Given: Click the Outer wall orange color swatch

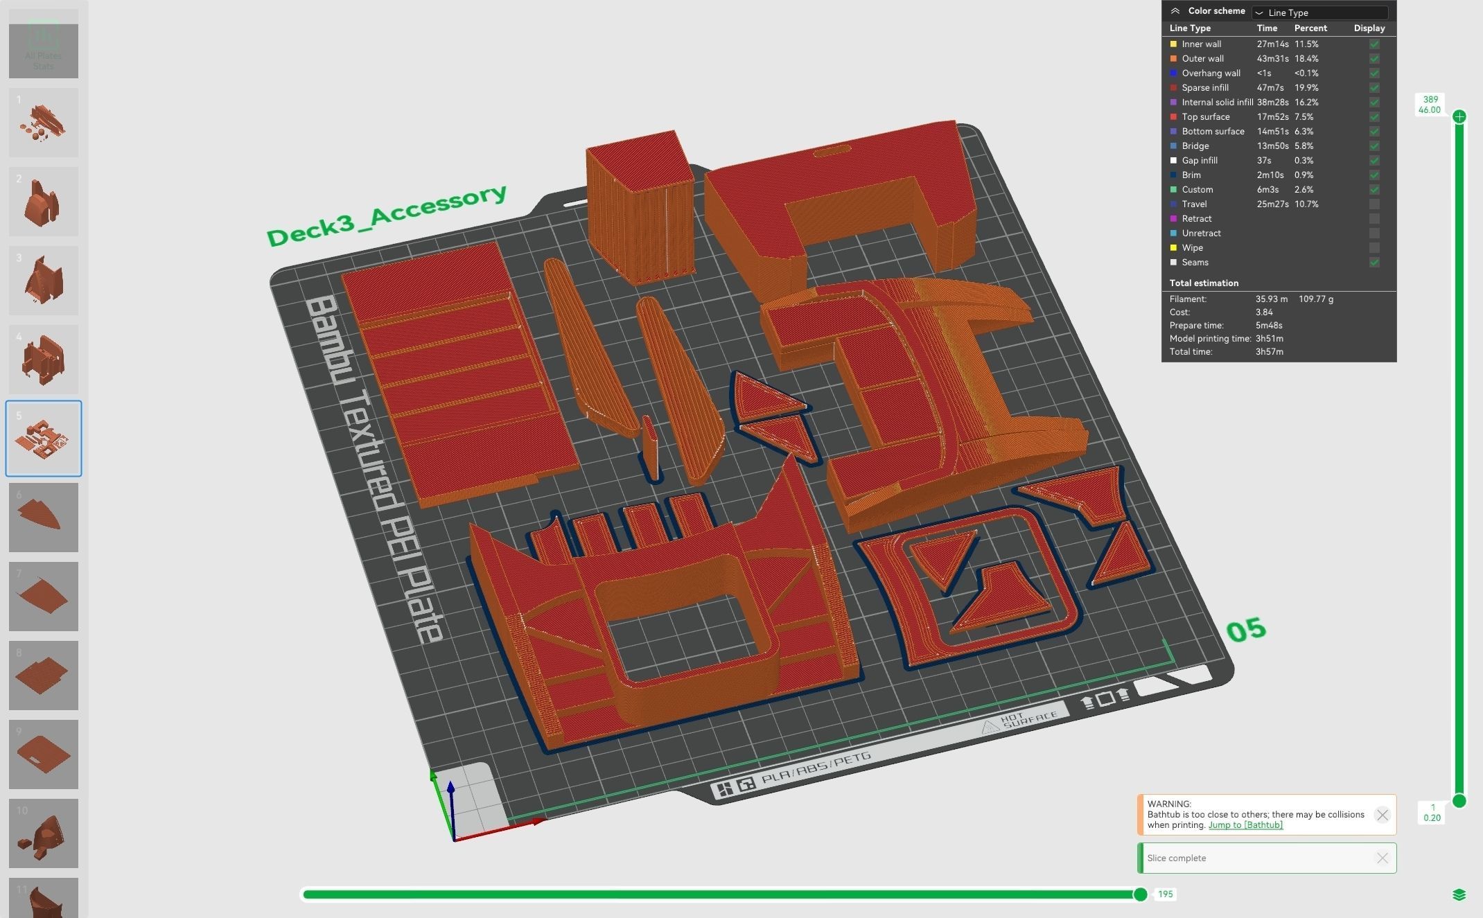Looking at the screenshot, I should click(1173, 59).
